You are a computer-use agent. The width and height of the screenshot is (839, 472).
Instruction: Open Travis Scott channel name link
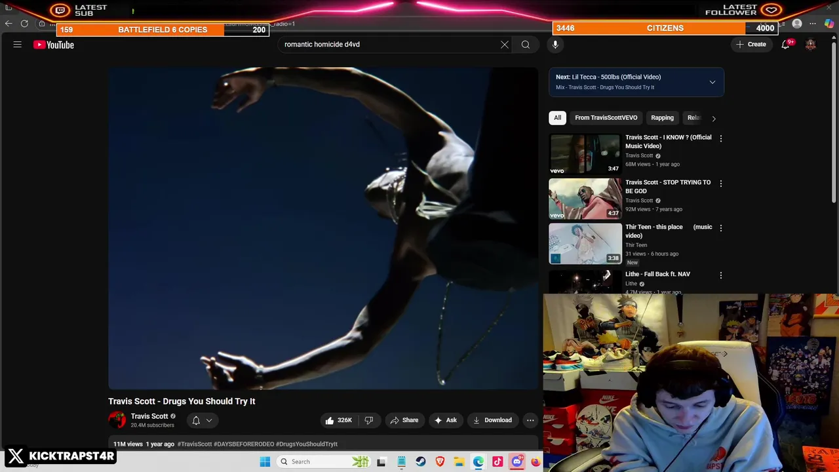149,416
